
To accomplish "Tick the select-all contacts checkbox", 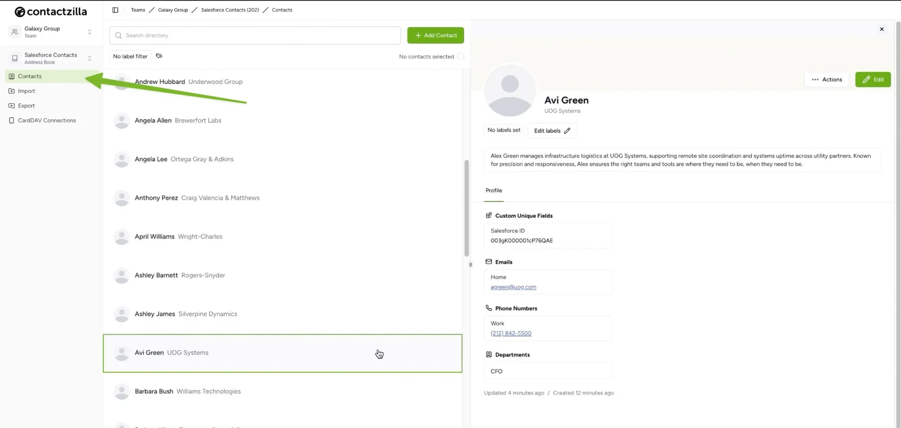I will (x=461, y=56).
